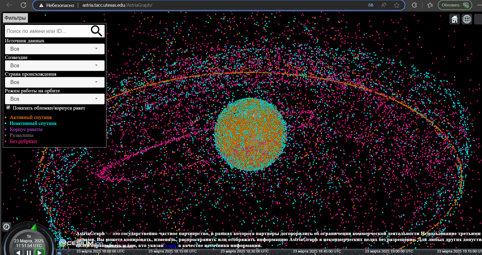Open the globe scene mode picker
482x255 pixels.
coord(467,19)
